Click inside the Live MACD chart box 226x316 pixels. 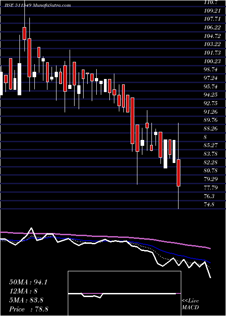(124, 293)
